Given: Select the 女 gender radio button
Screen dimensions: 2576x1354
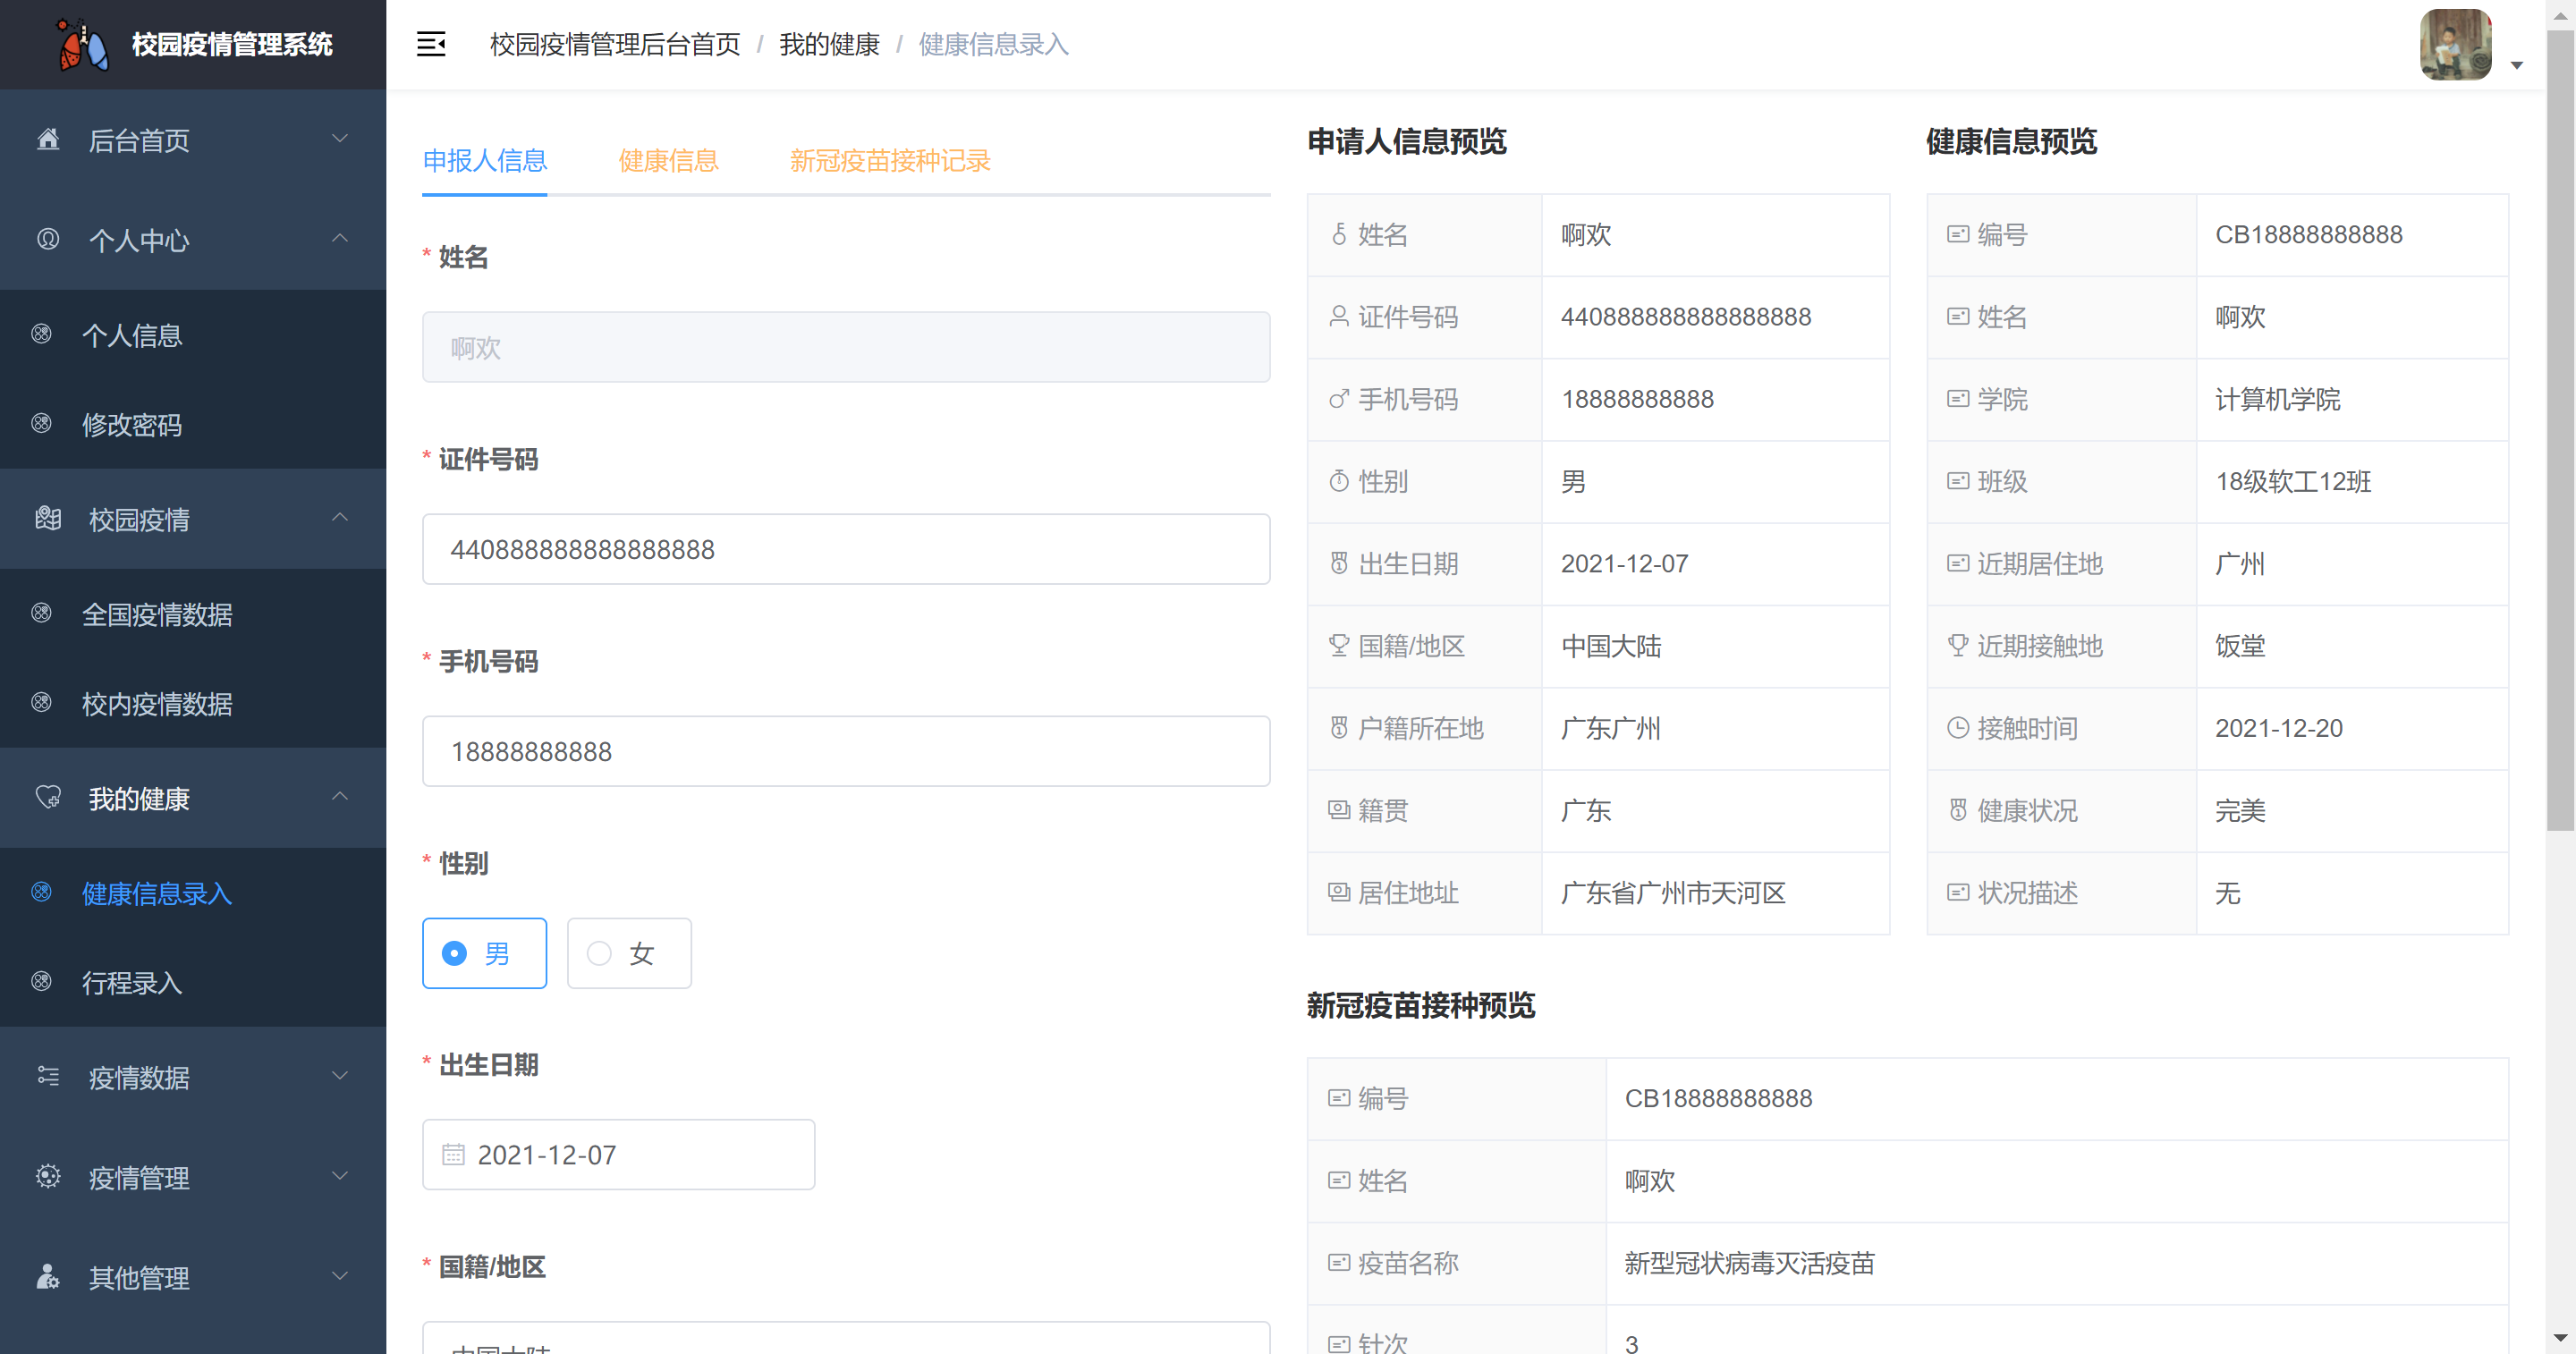Looking at the screenshot, I should [x=599, y=953].
